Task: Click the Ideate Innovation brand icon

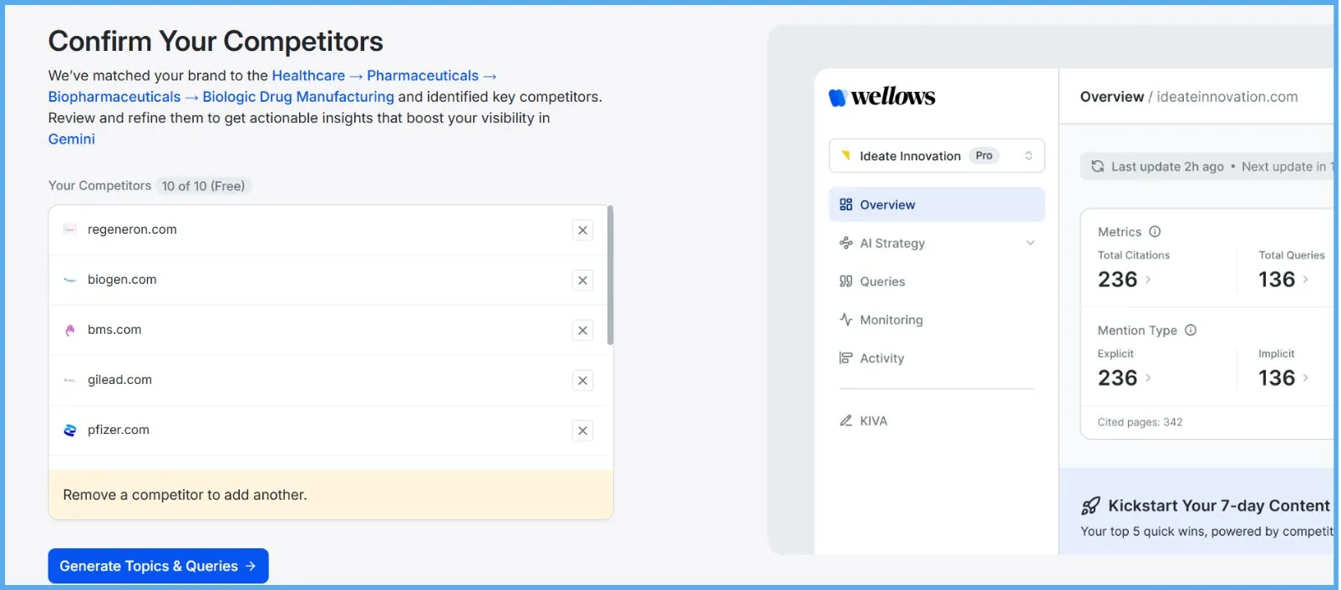Action: 846,155
